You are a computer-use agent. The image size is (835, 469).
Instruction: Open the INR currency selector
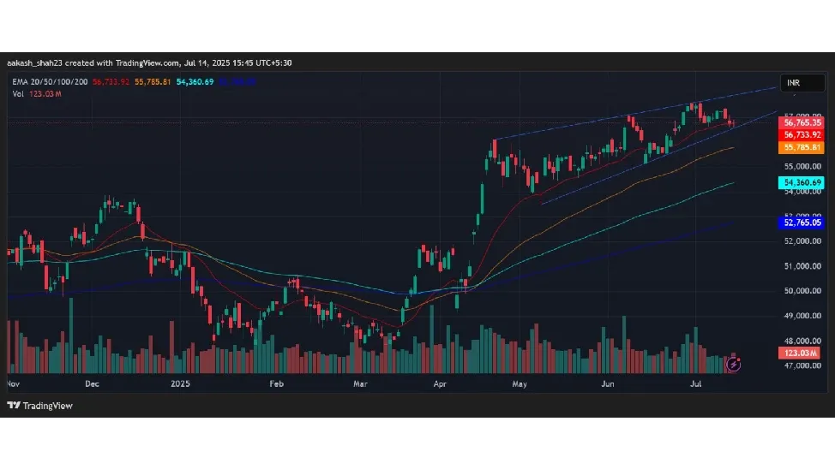pos(802,83)
